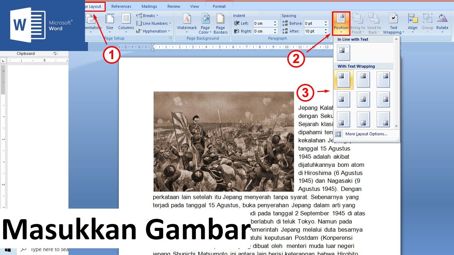The image size is (454, 255).
Task: Click the Spacing After value field
Action: pyautogui.click(x=314, y=31)
